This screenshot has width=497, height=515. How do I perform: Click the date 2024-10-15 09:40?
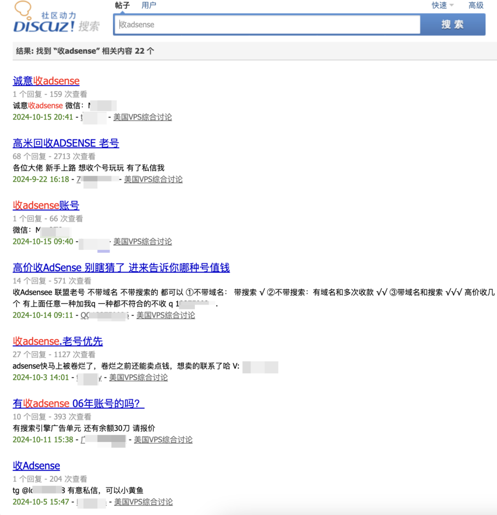point(43,242)
